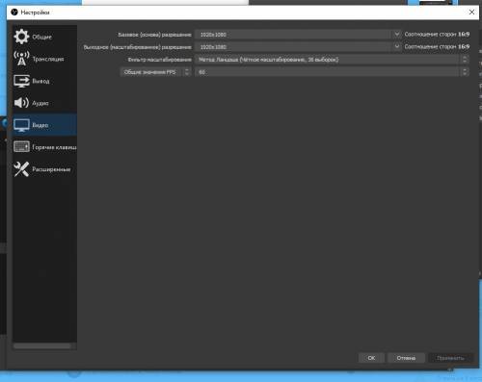Click the output resolution 1920x1080 field

tap(294, 47)
